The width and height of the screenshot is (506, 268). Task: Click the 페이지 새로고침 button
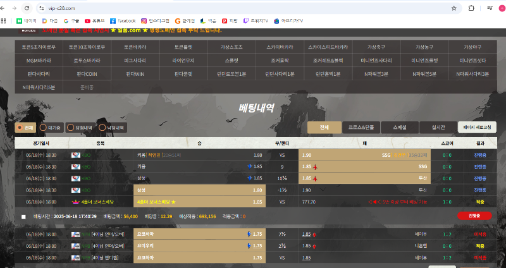pos(477,128)
